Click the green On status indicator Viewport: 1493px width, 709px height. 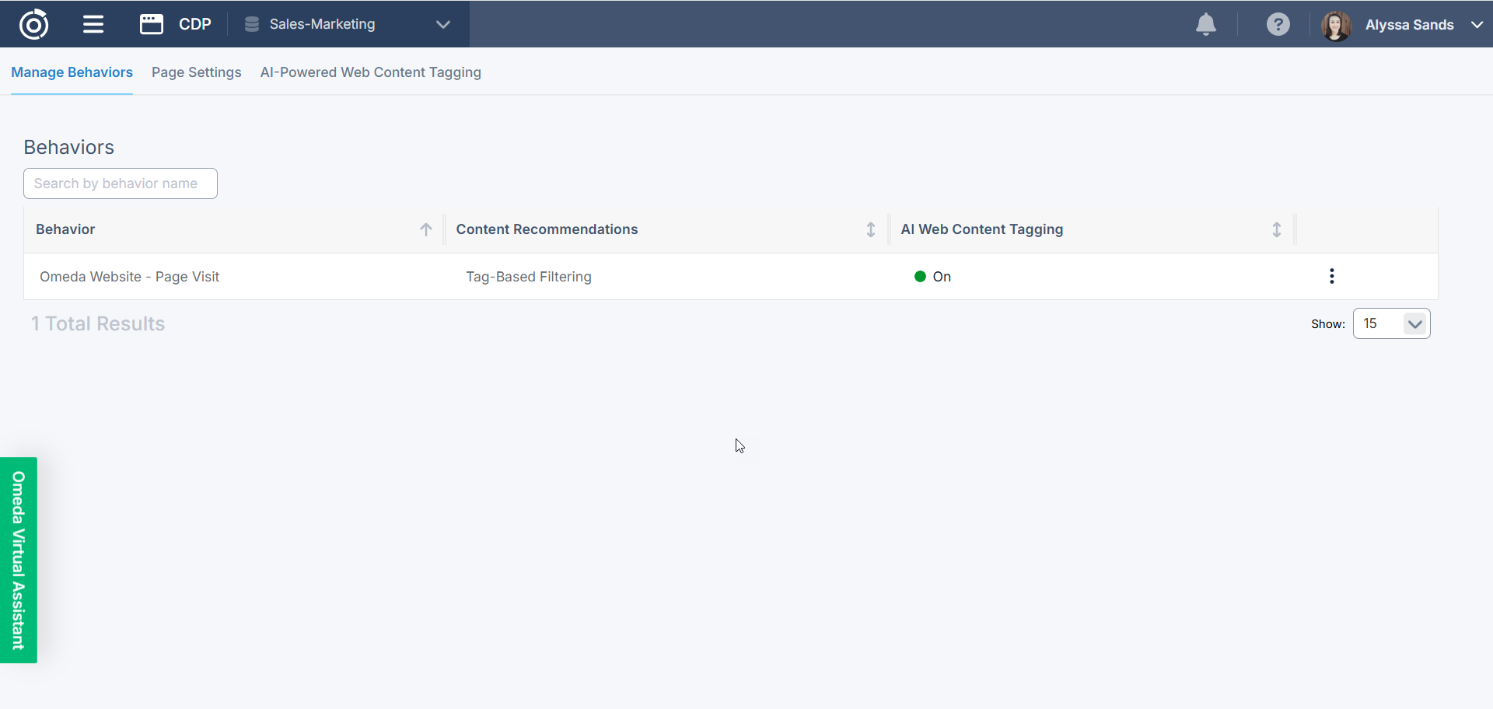(x=920, y=277)
